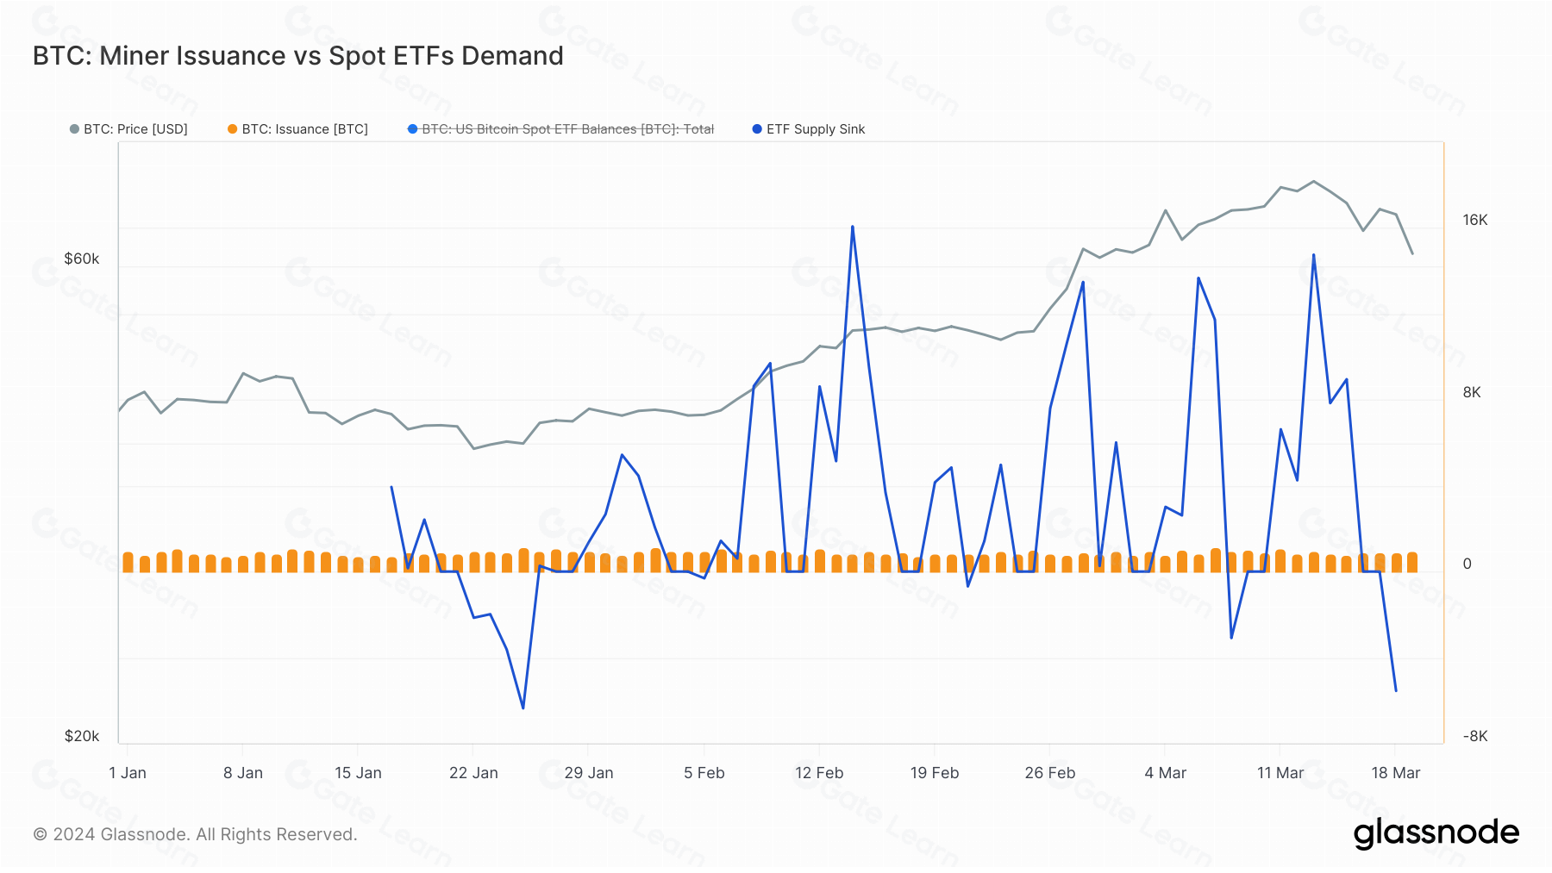1552x873 pixels.
Task: Toggle the BTC: Issuance [BTC] series label
Action: [x=304, y=129]
